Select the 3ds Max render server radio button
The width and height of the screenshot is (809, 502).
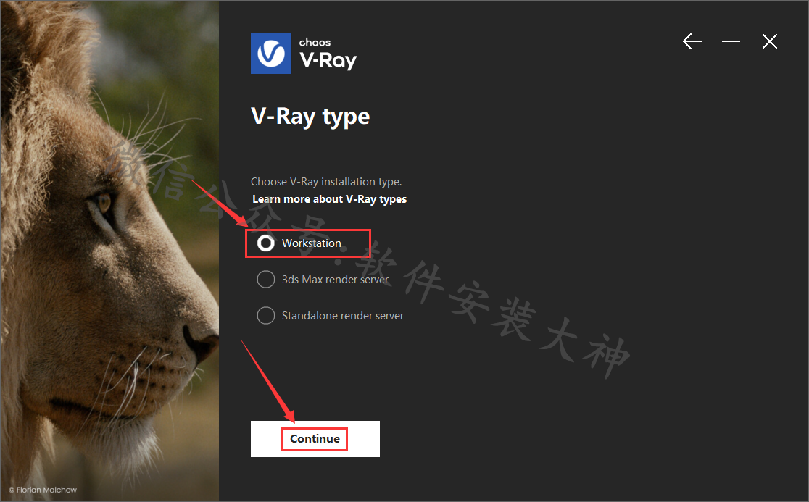tap(266, 280)
